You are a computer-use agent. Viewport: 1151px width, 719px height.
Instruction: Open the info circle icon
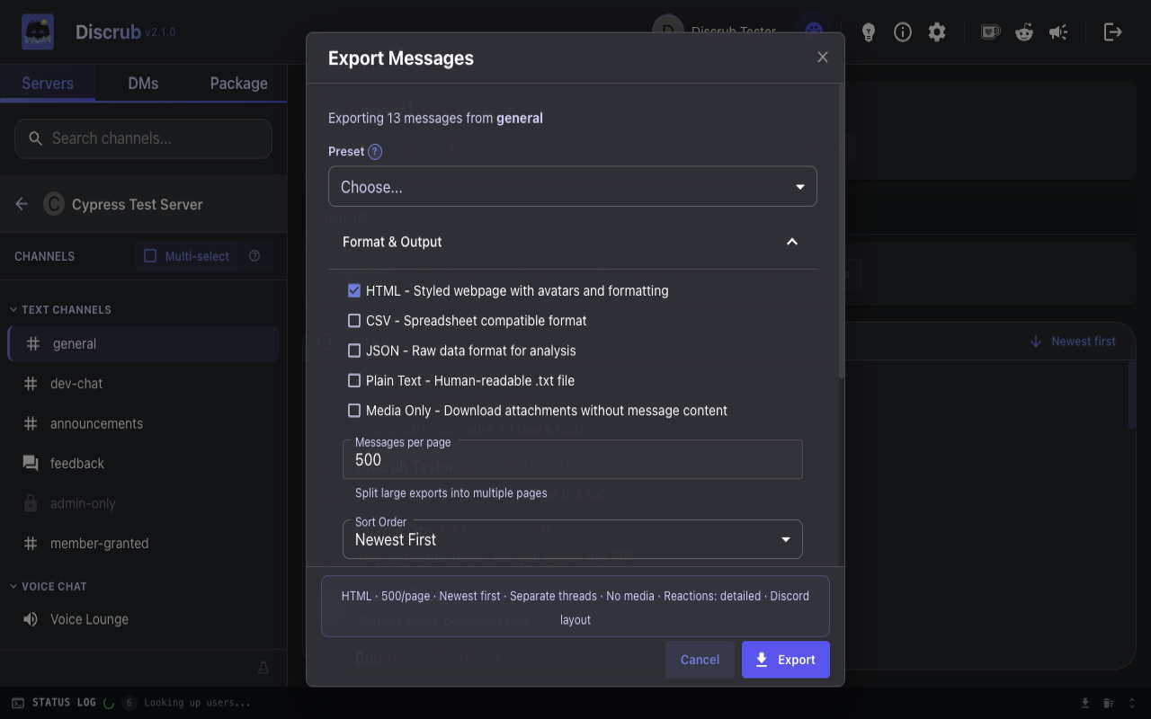click(903, 32)
